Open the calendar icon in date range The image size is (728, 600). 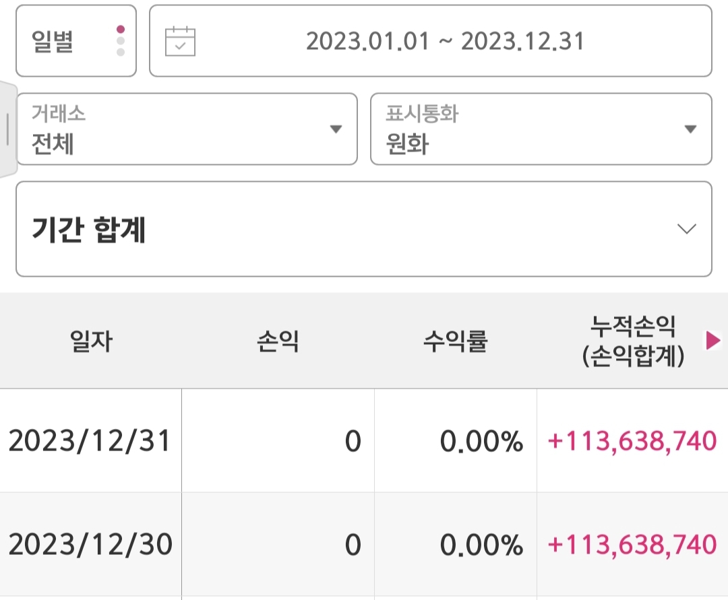pyautogui.click(x=180, y=41)
